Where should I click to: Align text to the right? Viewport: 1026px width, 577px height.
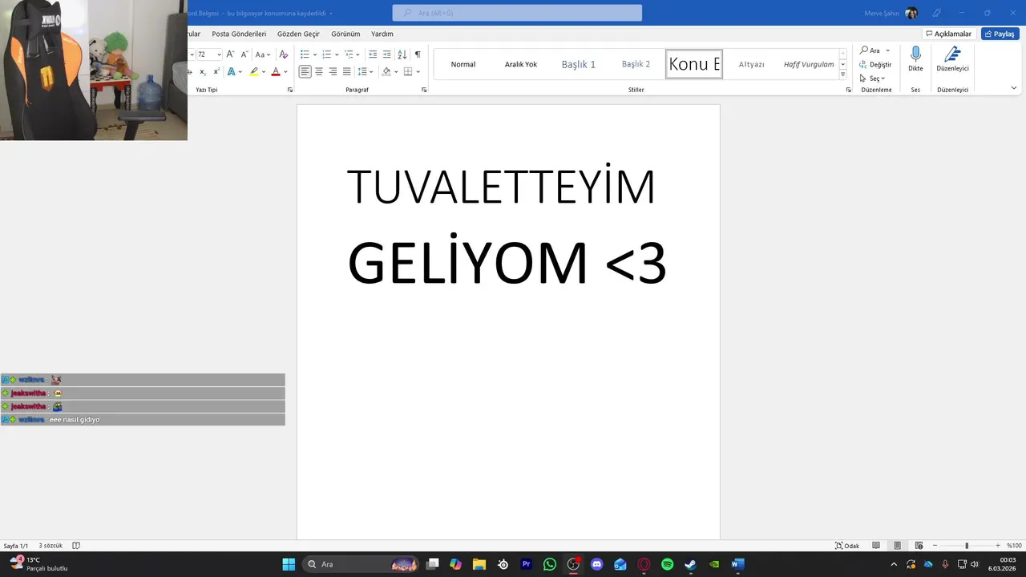333,72
